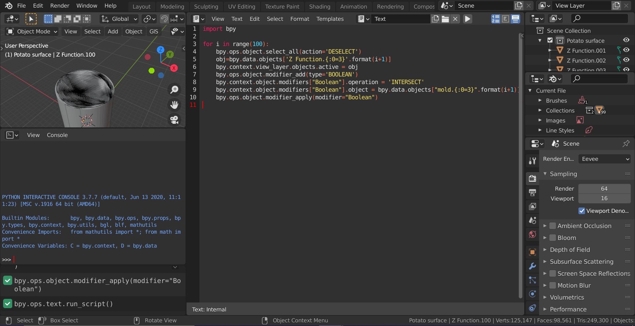Expand the Brushes entry in Current File
Screen dimensions: 635x326
coord(540,101)
